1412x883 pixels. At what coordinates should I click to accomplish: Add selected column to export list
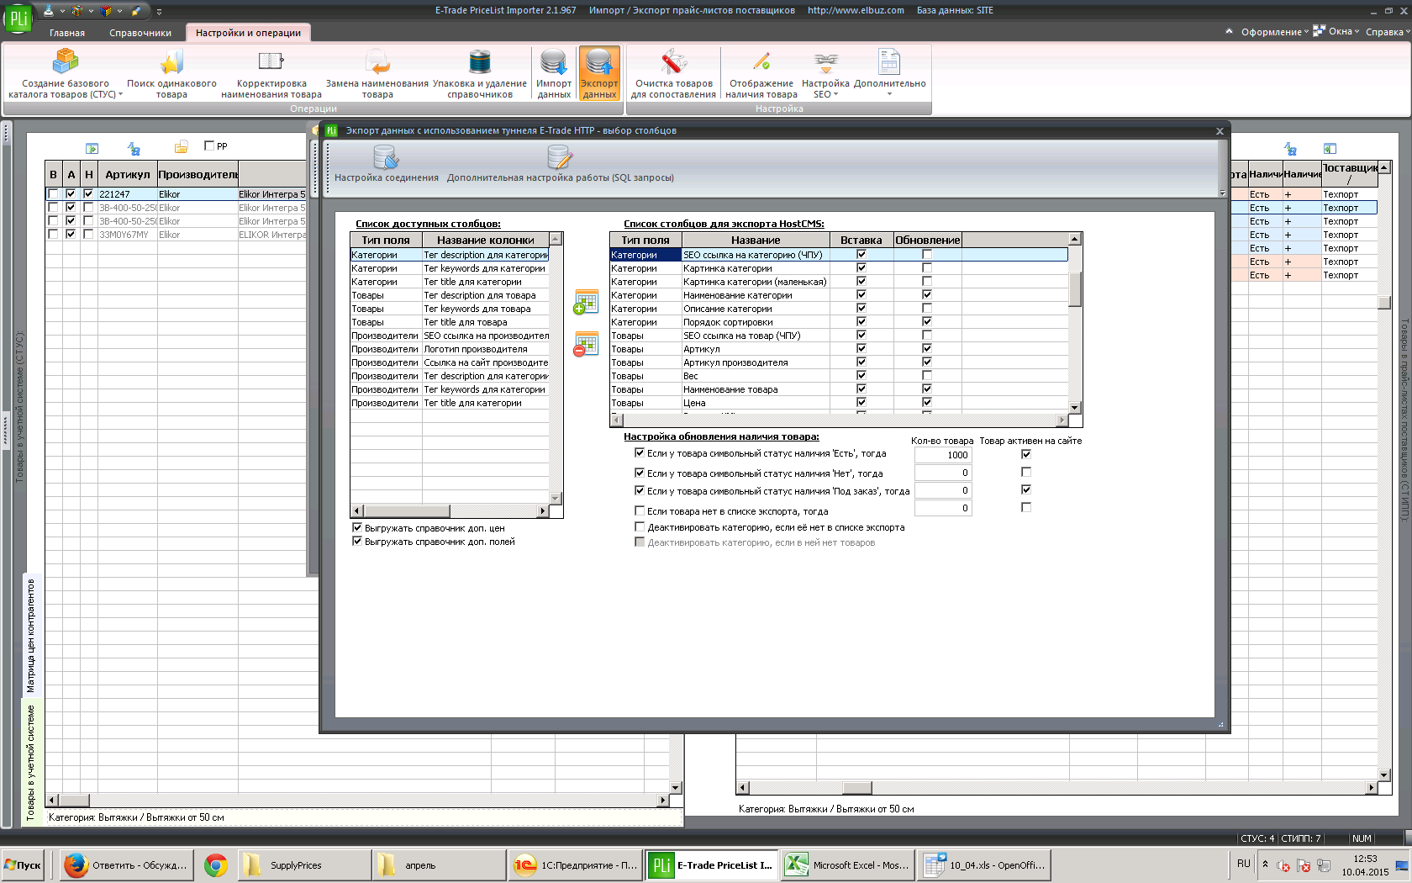point(586,302)
